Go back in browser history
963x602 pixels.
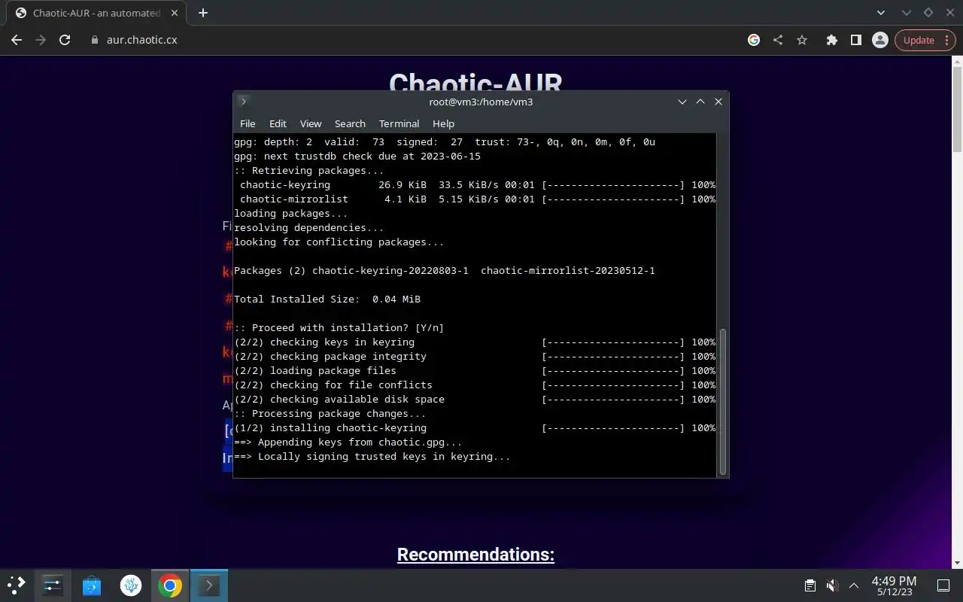(x=17, y=40)
